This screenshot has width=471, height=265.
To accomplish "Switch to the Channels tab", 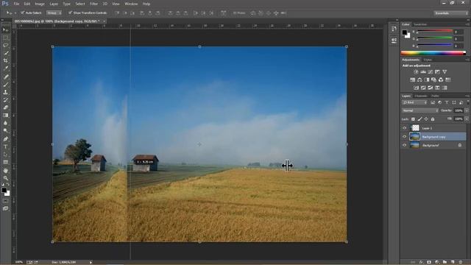I will pyautogui.click(x=420, y=96).
